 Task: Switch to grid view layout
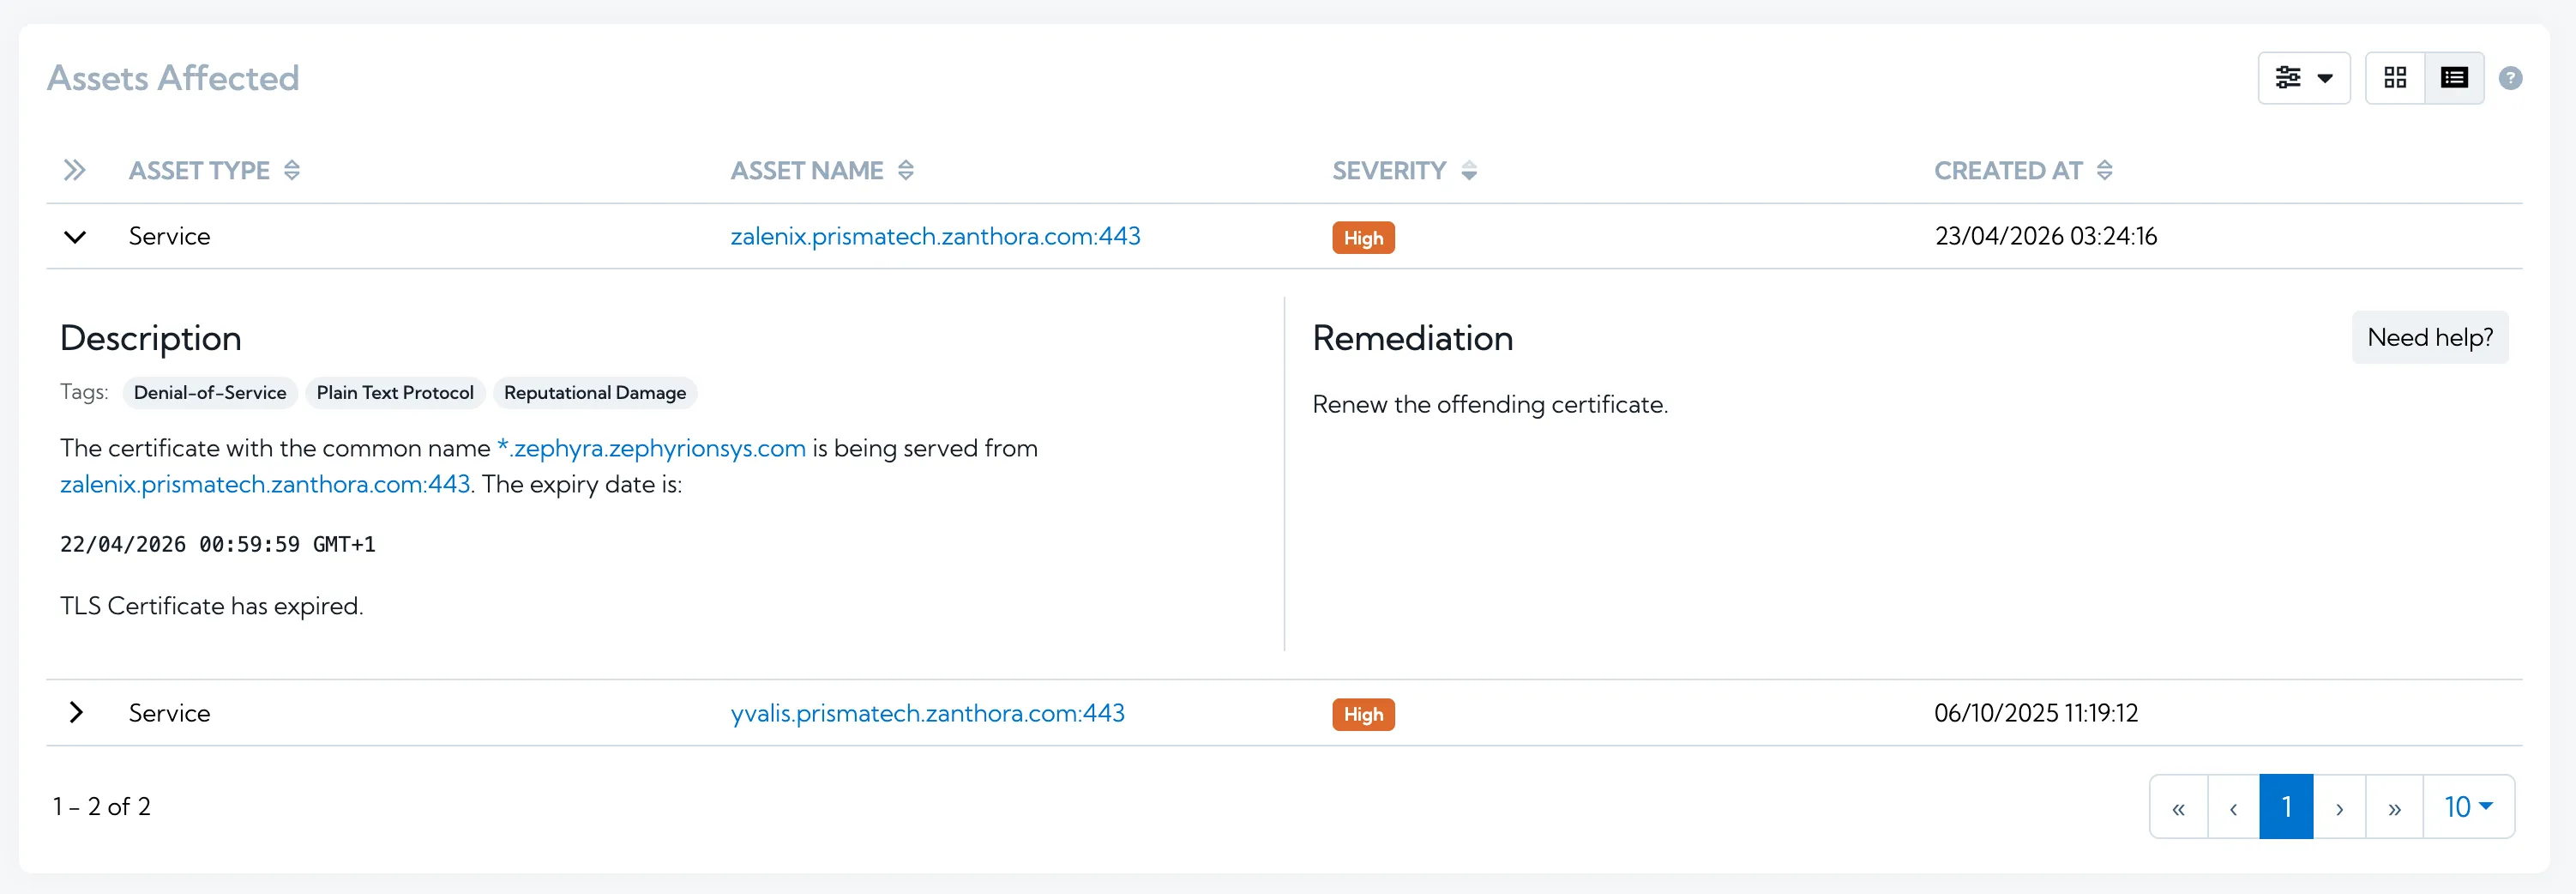[2395, 77]
